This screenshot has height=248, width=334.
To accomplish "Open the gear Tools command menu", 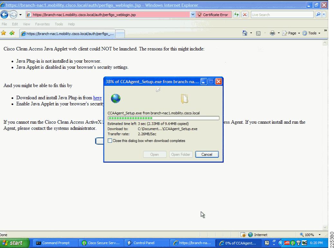I will tap(311, 33).
